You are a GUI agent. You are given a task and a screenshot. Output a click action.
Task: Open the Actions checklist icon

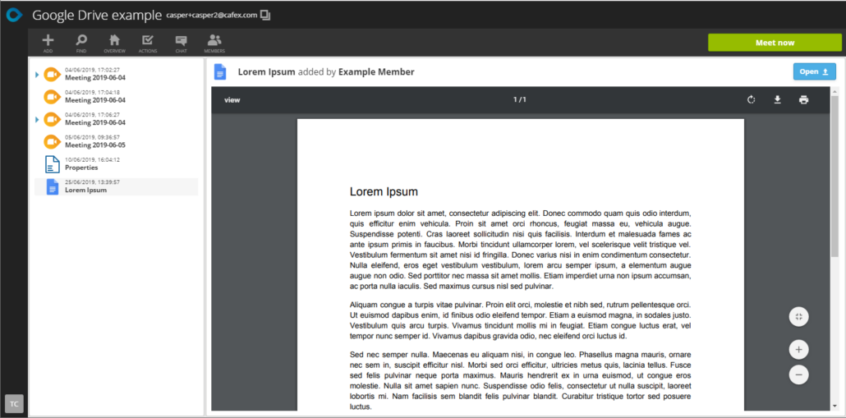click(x=147, y=44)
